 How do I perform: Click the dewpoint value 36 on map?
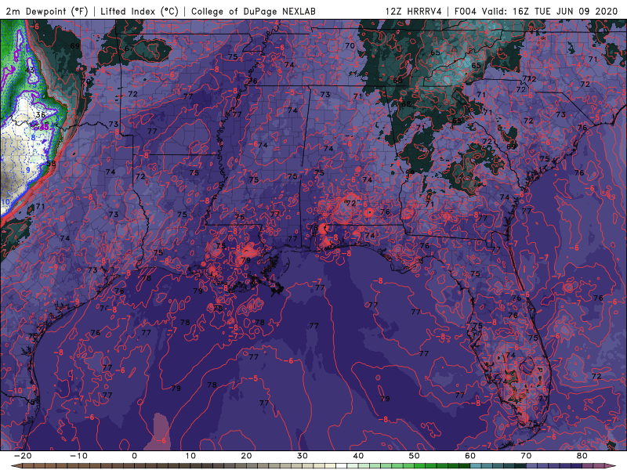(x=41, y=114)
